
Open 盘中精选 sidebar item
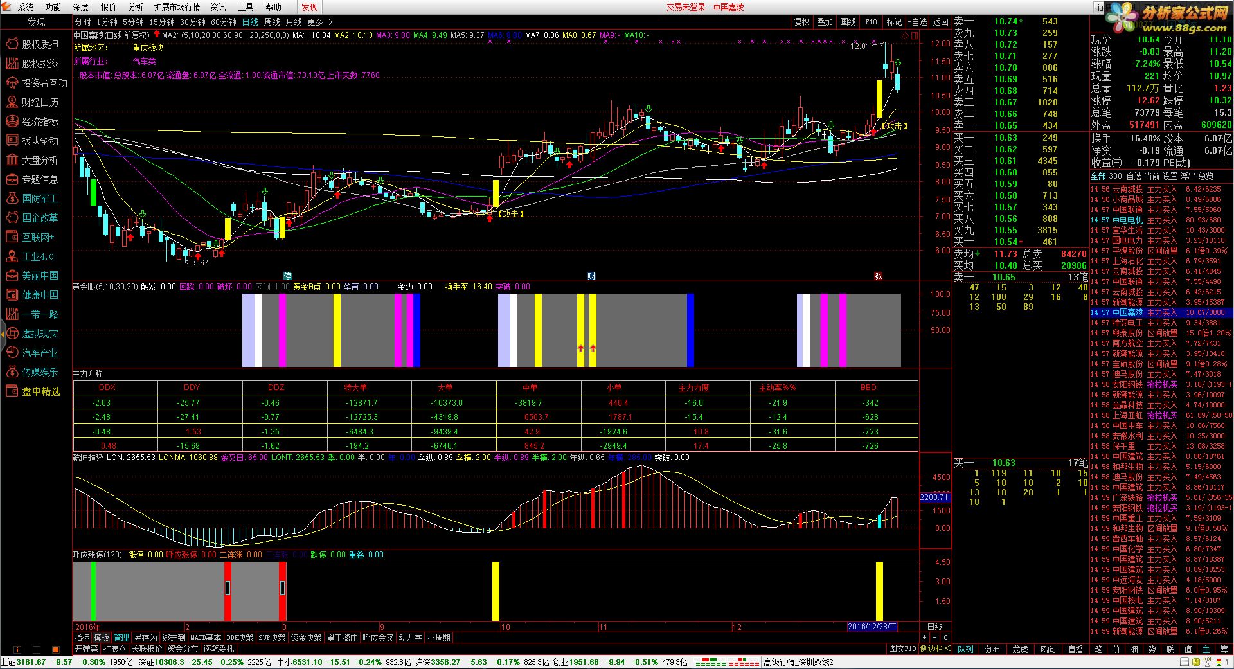click(x=34, y=391)
